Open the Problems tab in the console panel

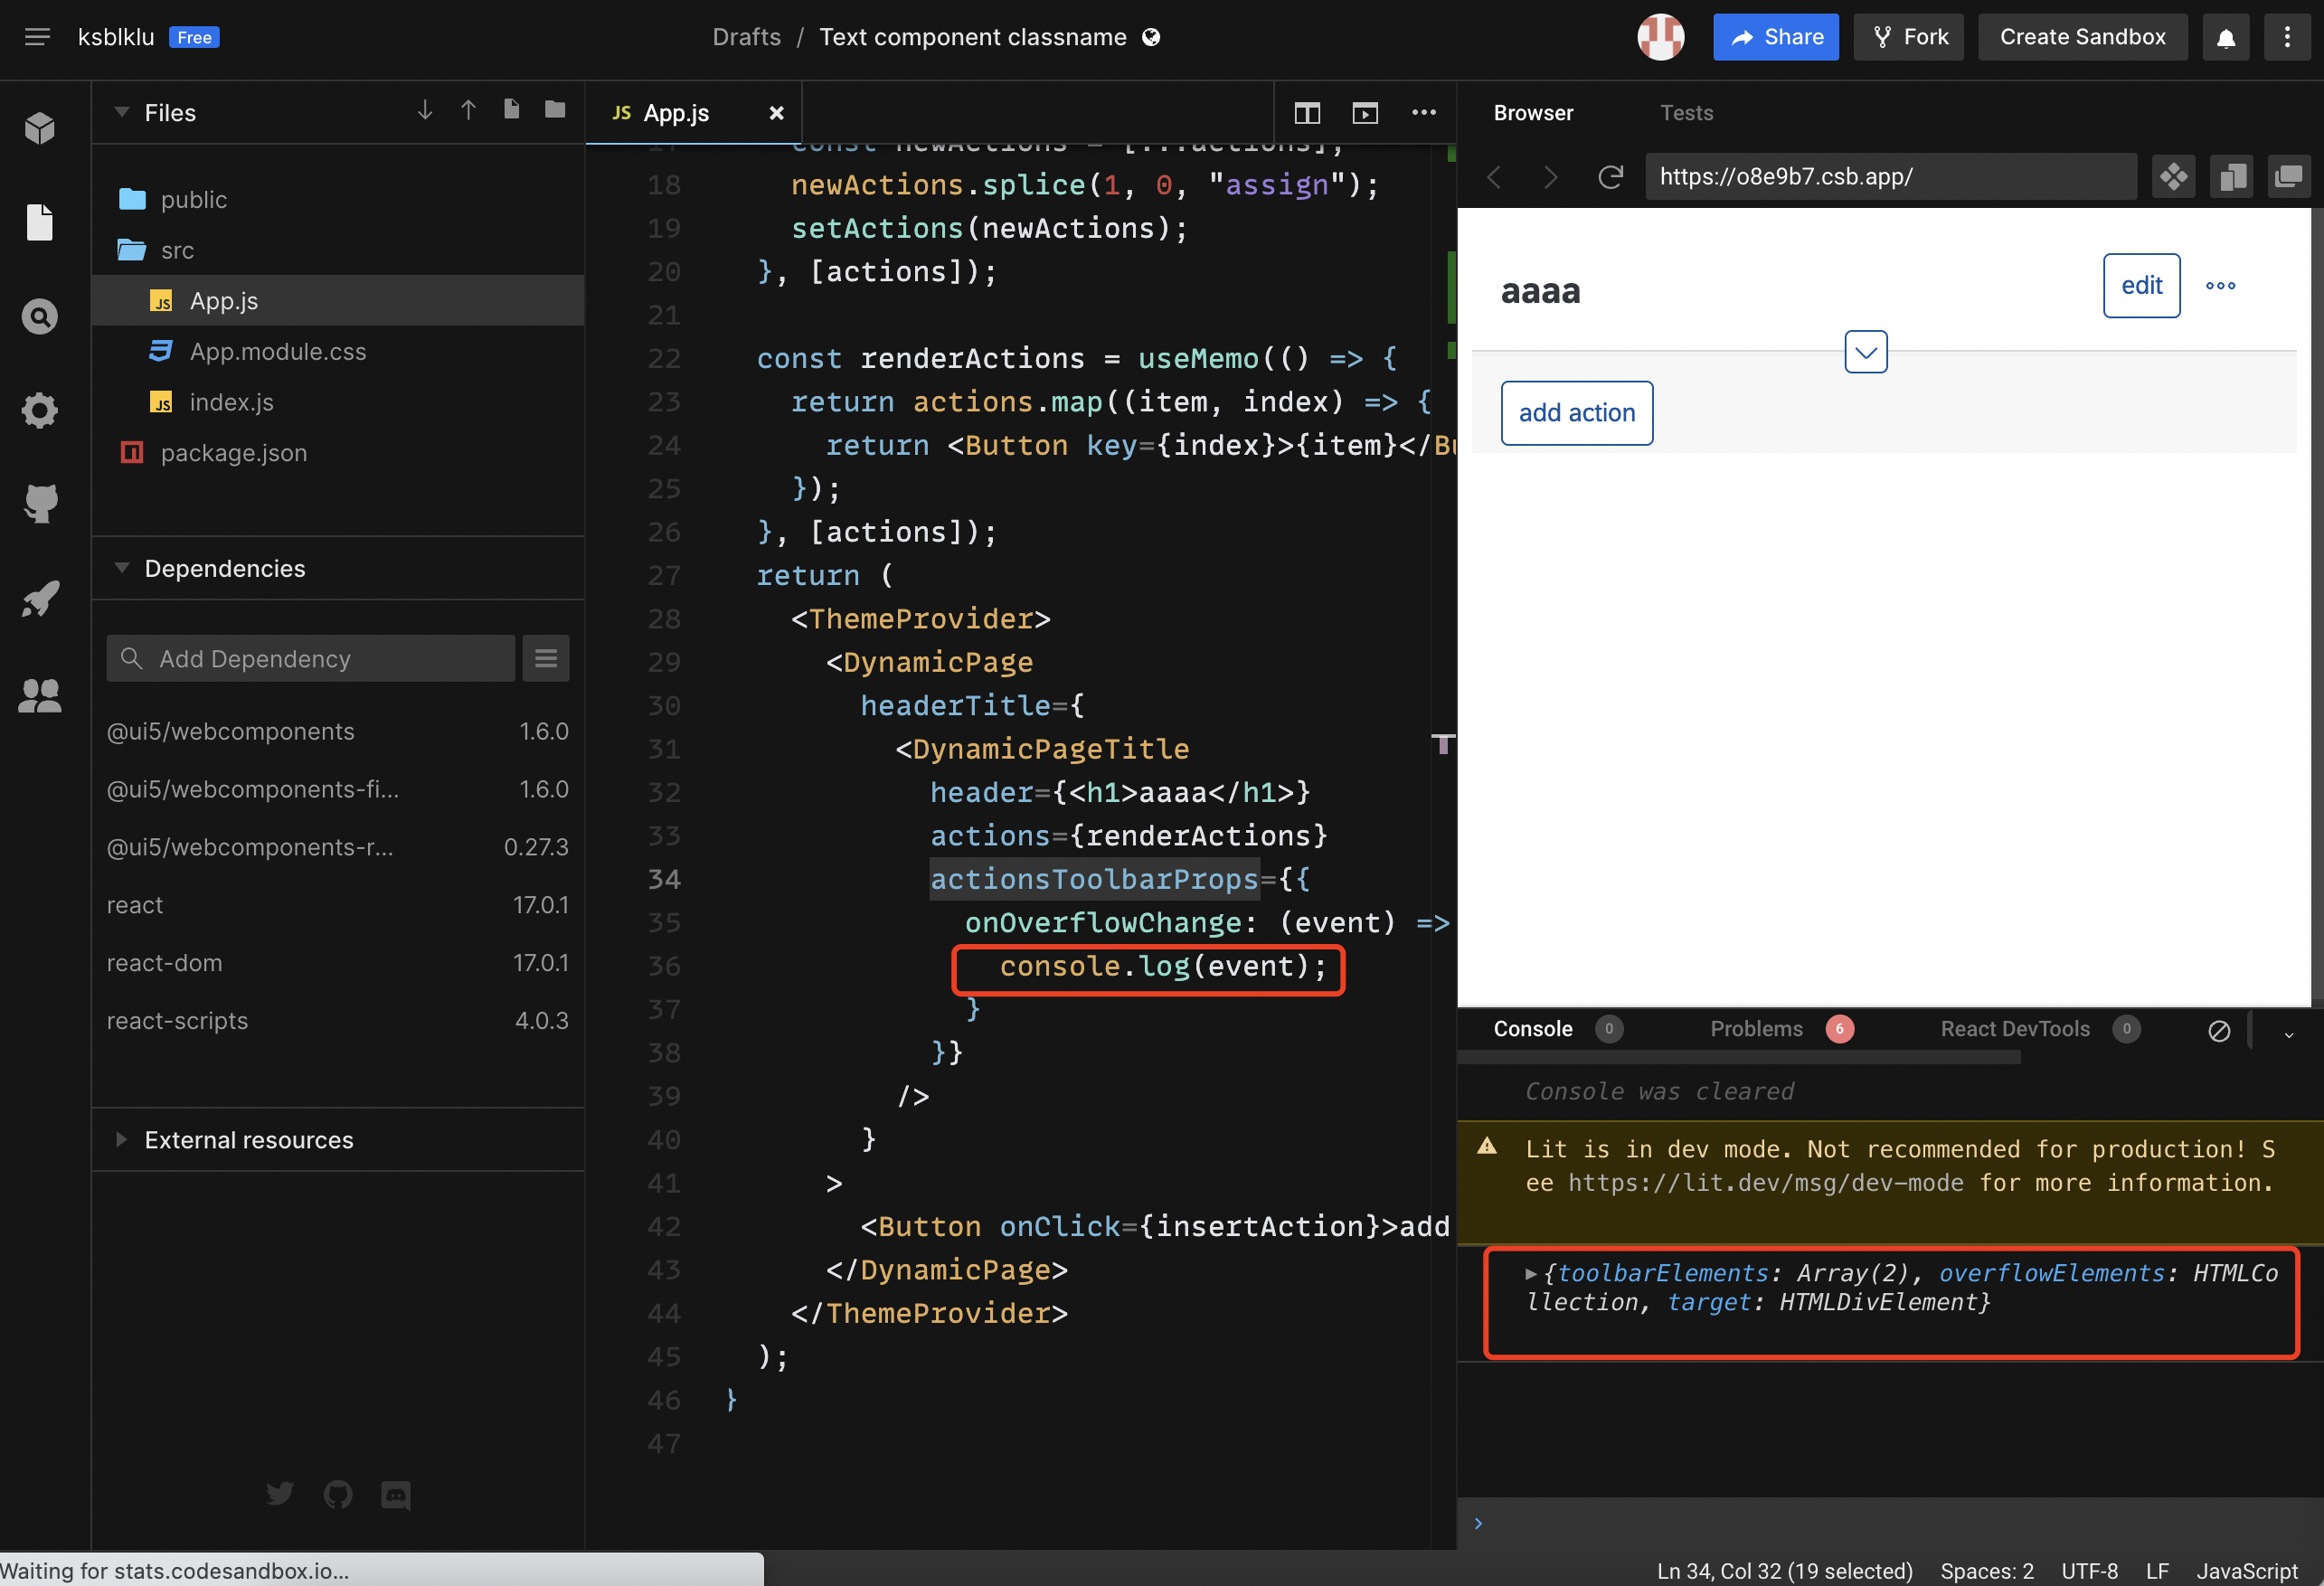1757,1029
